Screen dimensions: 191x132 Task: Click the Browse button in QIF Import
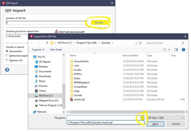[100, 22]
